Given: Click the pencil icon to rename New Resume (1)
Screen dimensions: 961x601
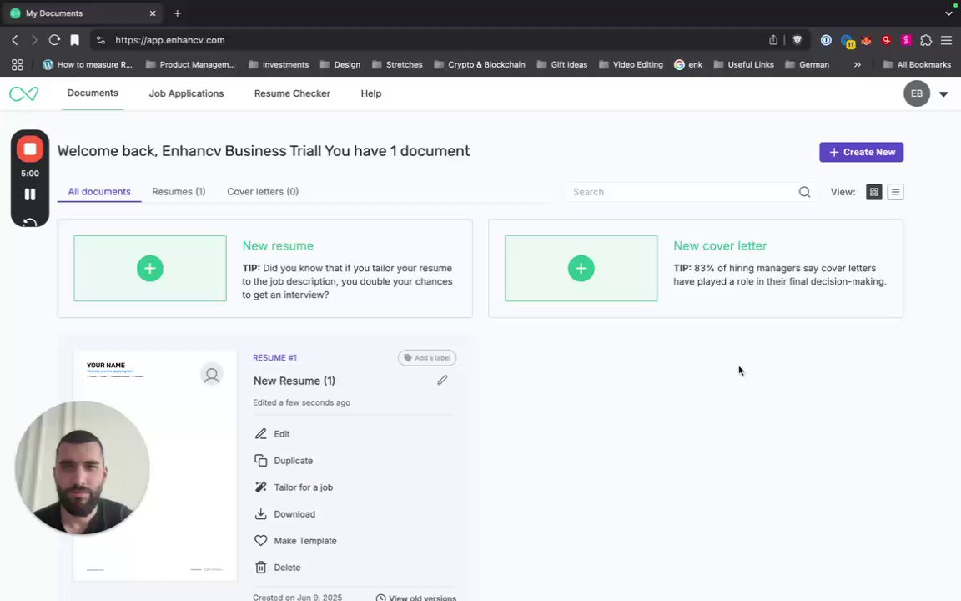Looking at the screenshot, I should (x=442, y=380).
